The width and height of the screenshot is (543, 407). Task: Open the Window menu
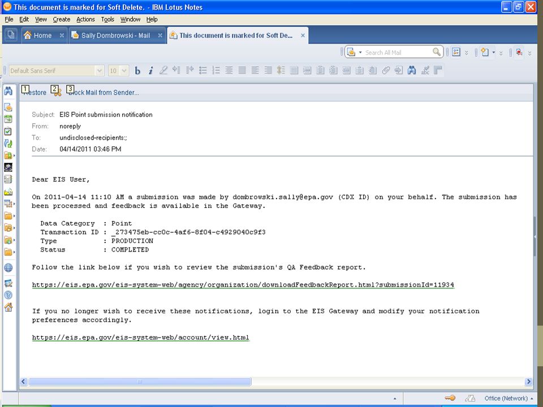click(x=130, y=19)
